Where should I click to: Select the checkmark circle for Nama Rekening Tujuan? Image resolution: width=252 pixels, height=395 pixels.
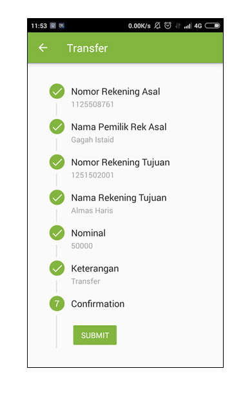[57, 198]
